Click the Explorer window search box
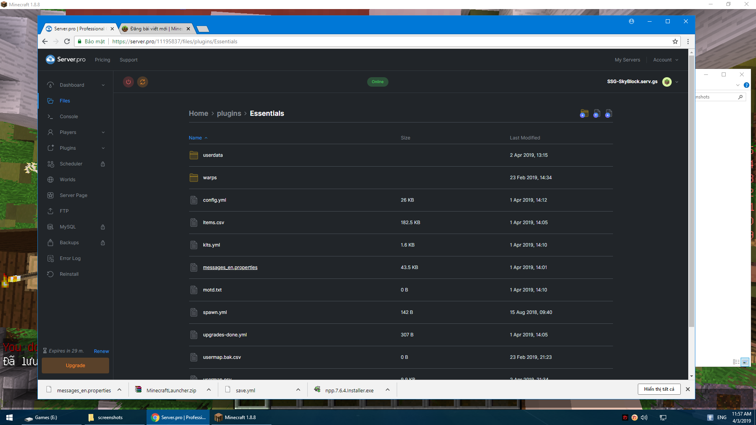Image resolution: width=756 pixels, height=425 pixels. click(x=720, y=97)
